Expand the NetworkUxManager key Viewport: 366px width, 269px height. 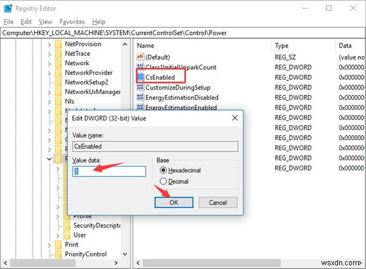point(49,92)
